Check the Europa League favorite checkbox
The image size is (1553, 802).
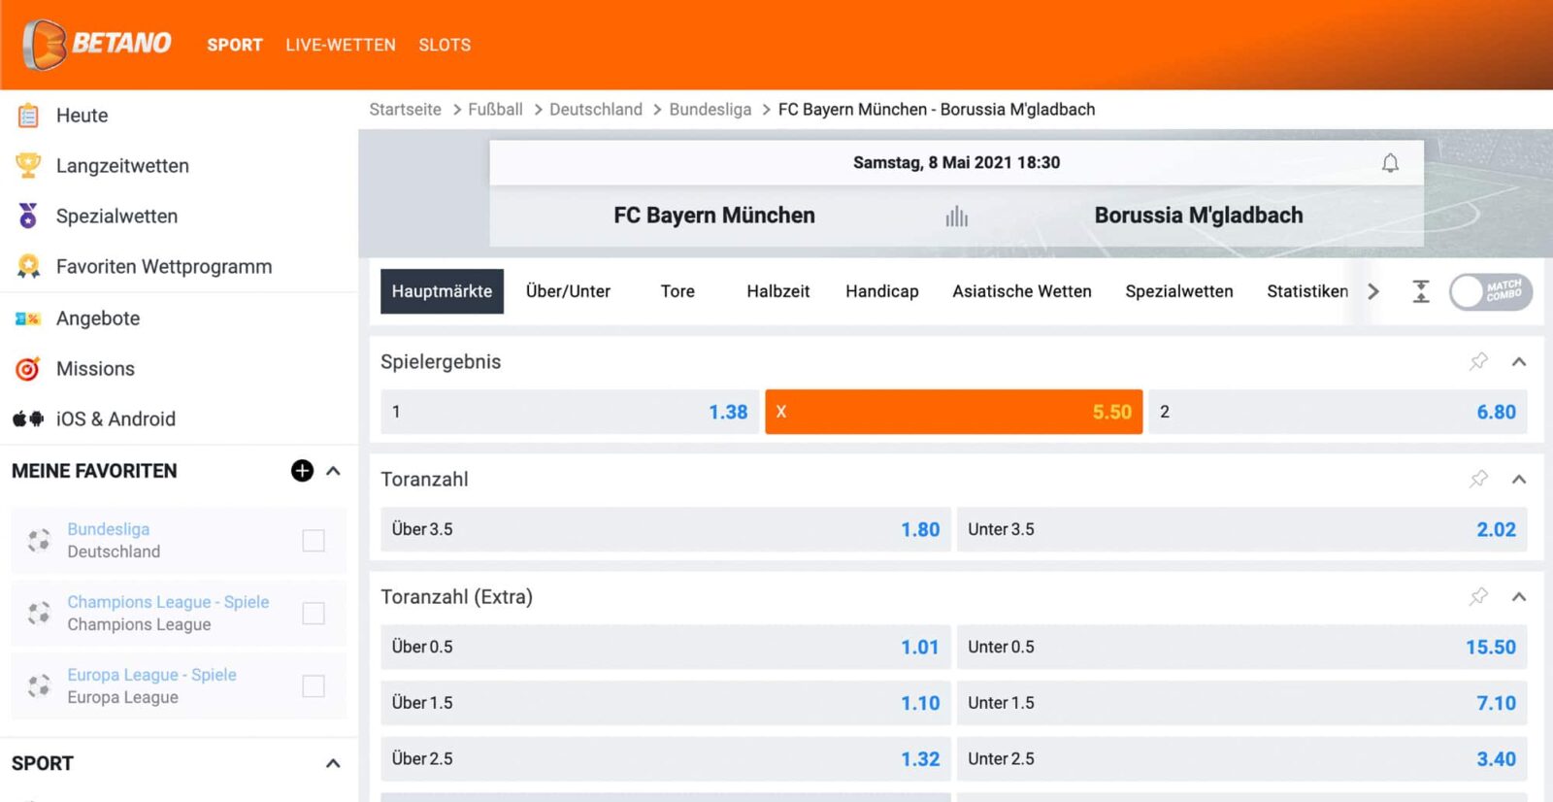pyautogui.click(x=314, y=685)
